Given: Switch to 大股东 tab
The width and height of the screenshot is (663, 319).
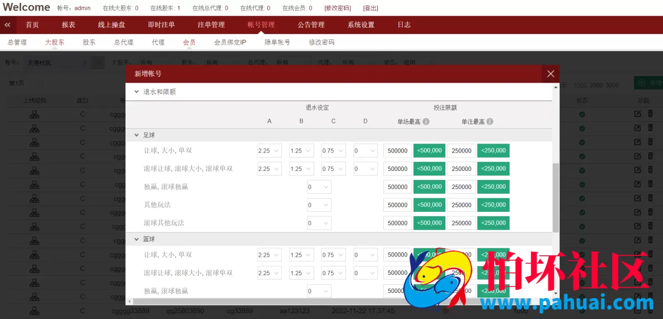Looking at the screenshot, I should pos(55,42).
